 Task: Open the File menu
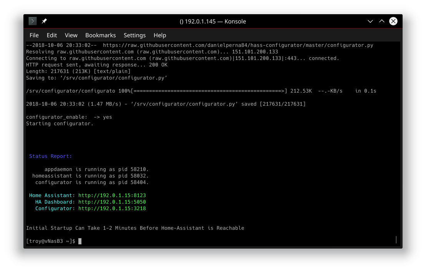(x=34, y=35)
